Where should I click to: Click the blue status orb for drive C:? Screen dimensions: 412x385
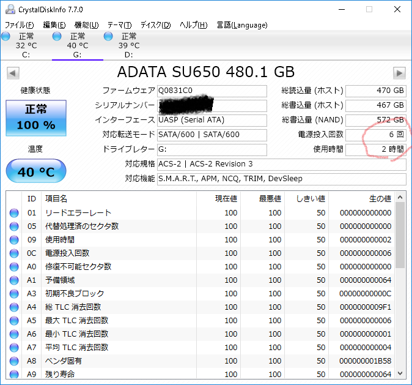point(6,36)
